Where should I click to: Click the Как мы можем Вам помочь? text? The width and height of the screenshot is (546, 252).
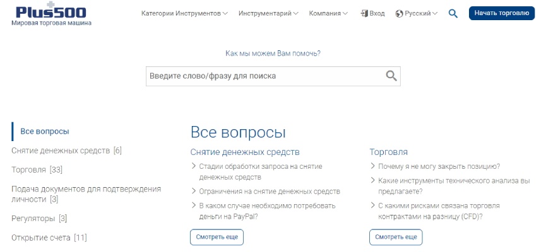point(273,54)
